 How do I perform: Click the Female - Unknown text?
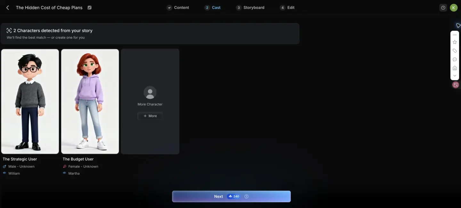[x=83, y=166]
